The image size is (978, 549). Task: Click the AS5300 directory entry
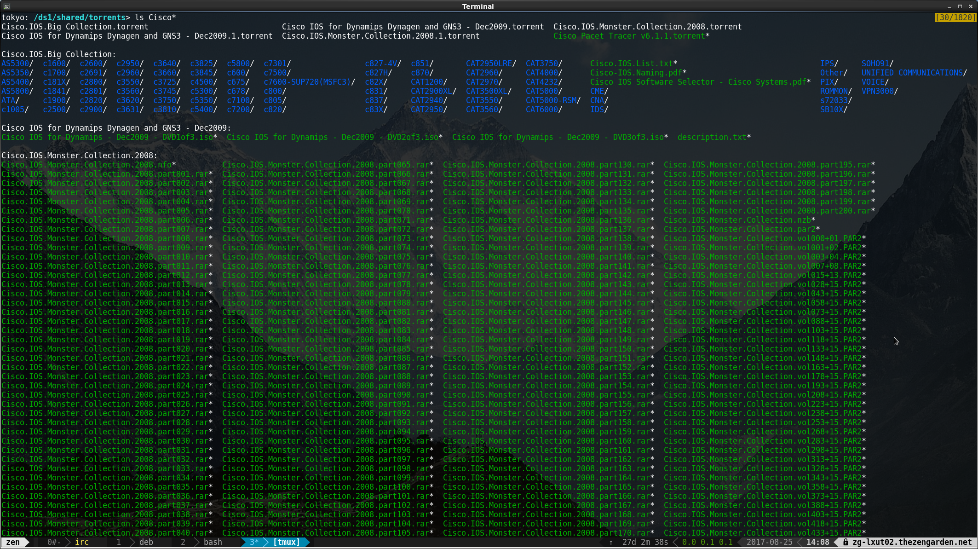(x=15, y=64)
